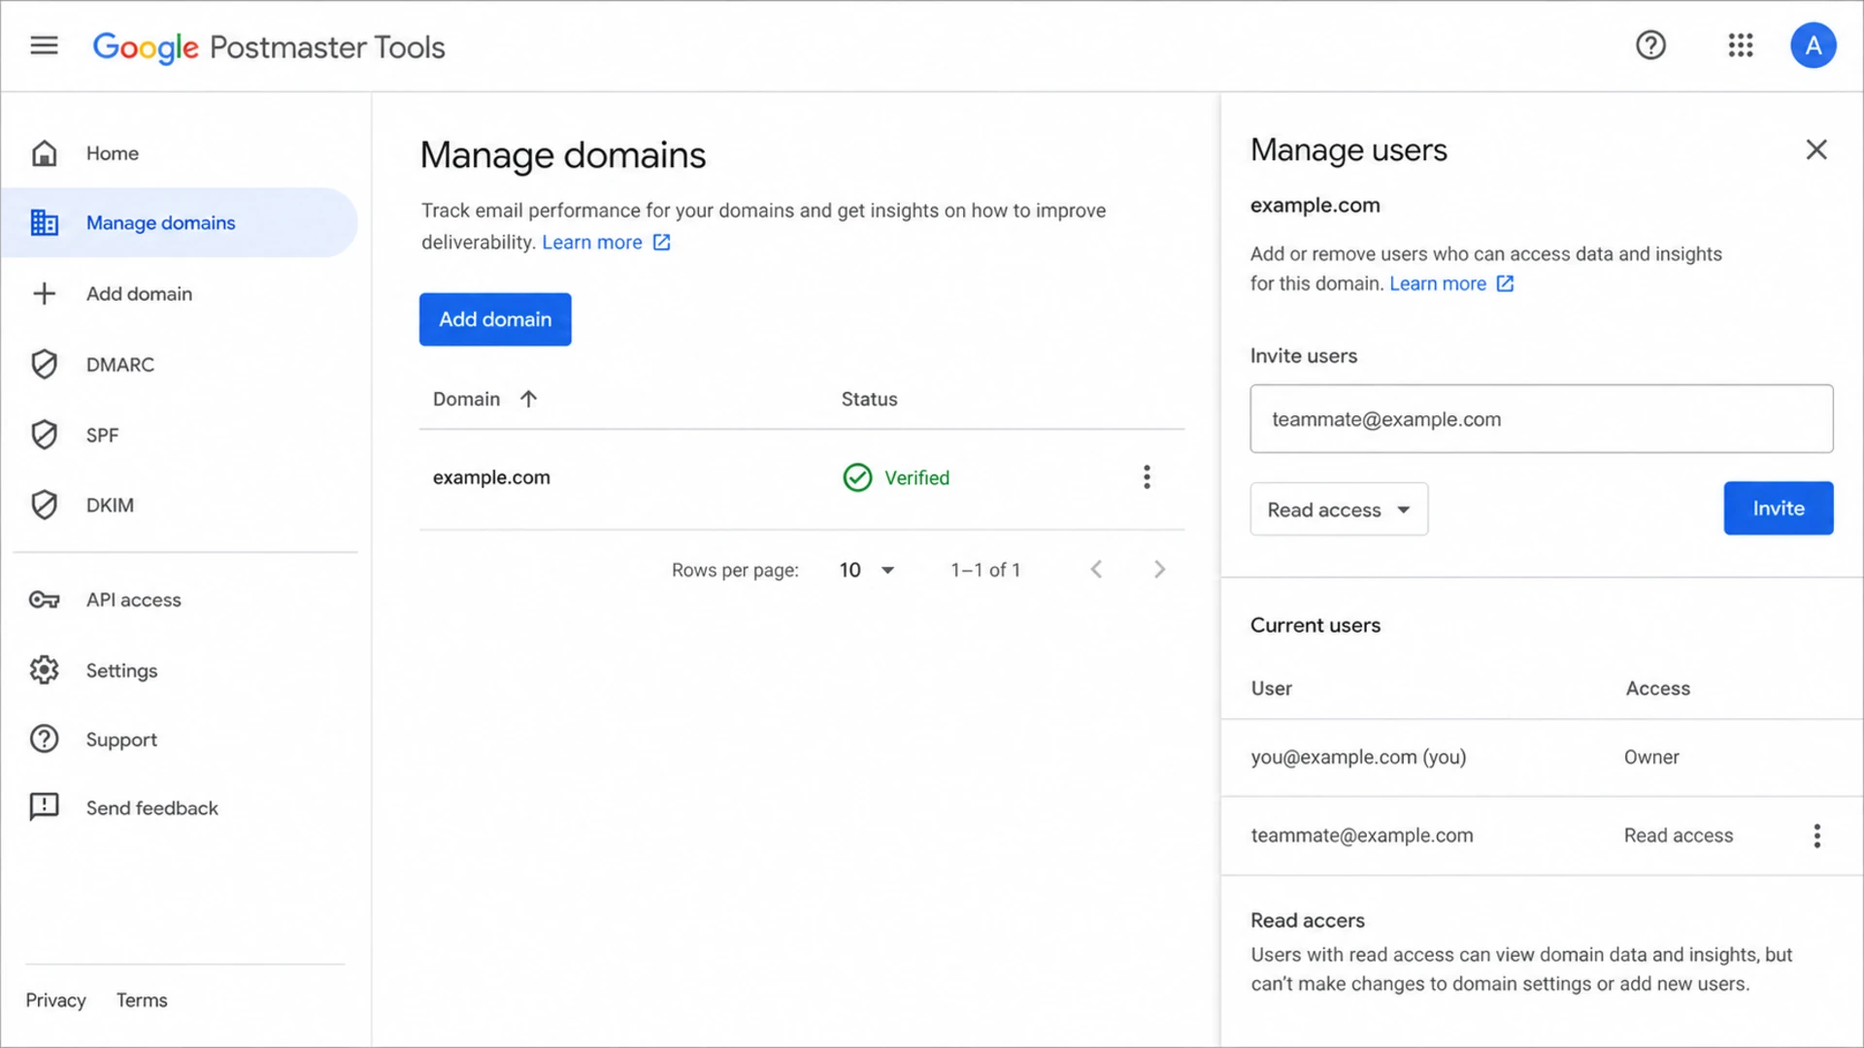Screen dimensions: 1864x1048
Task: Select Settings in the sidebar
Action: [x=181, y=671]
